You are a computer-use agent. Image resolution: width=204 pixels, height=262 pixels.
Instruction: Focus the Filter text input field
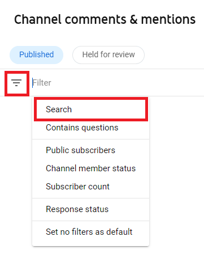[117, 83]
